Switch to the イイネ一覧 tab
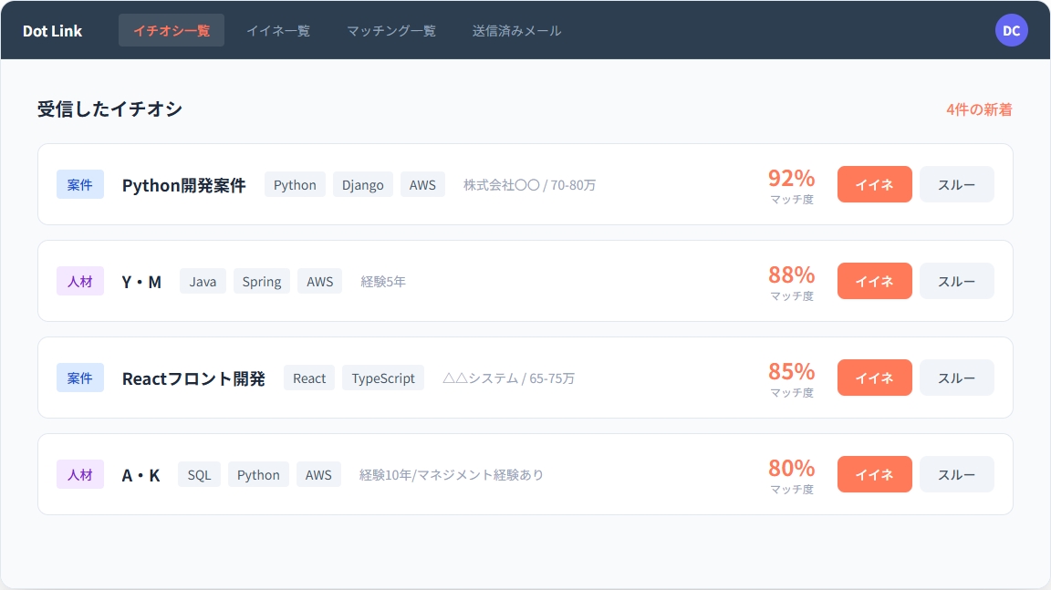The height and width of the screenshot is (590, 1051). 278,30
